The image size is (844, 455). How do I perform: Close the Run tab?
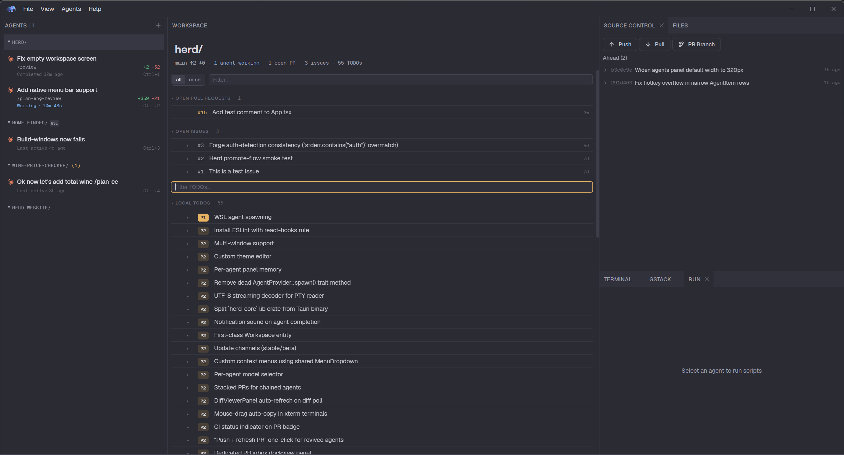click(707, 279)
